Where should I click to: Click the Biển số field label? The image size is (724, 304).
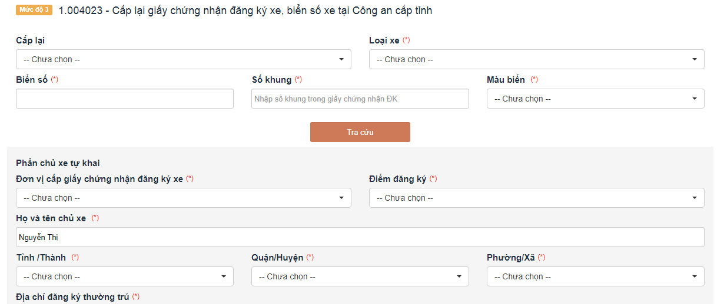point(32,80)
